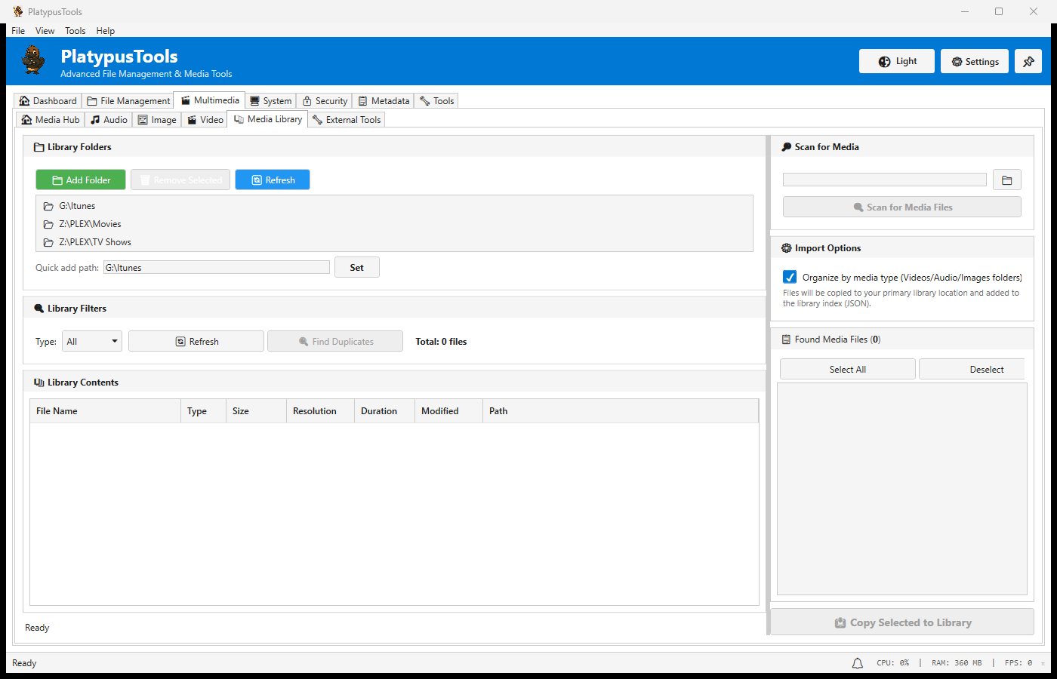This screenshot has width=1057, height=679.
Task: Select the G:\Itunes library folder
Action: [x=77, y=206]
